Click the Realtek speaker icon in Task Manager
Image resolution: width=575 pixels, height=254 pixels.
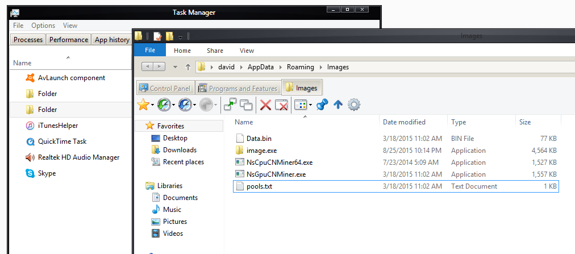[30, 157]
